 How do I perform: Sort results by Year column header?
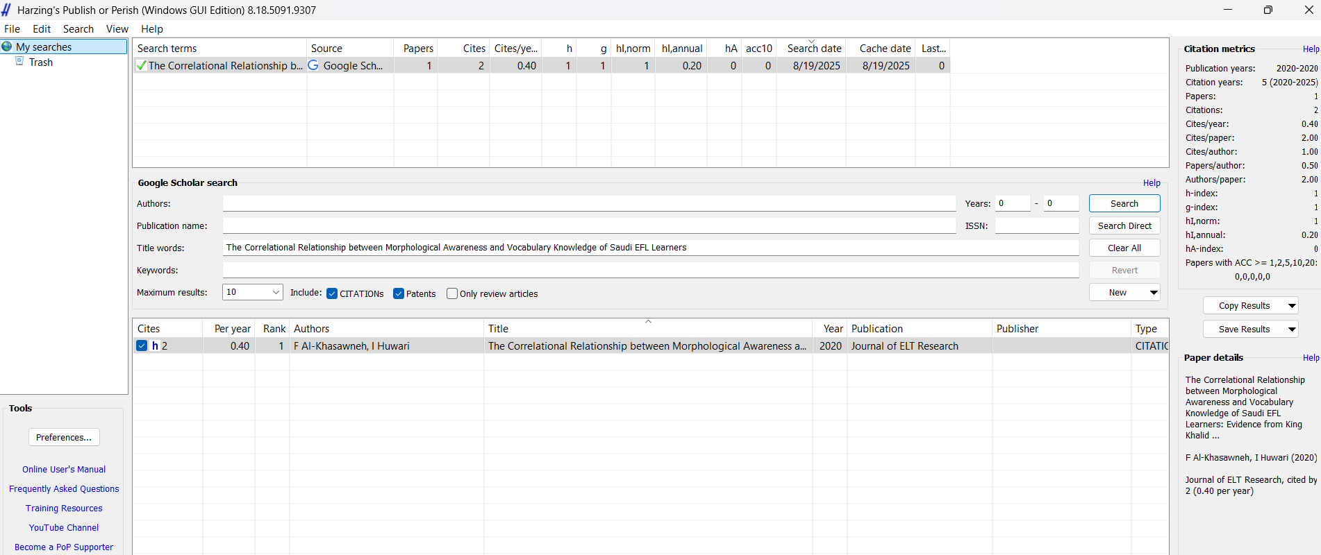click(x=830, y=328)
